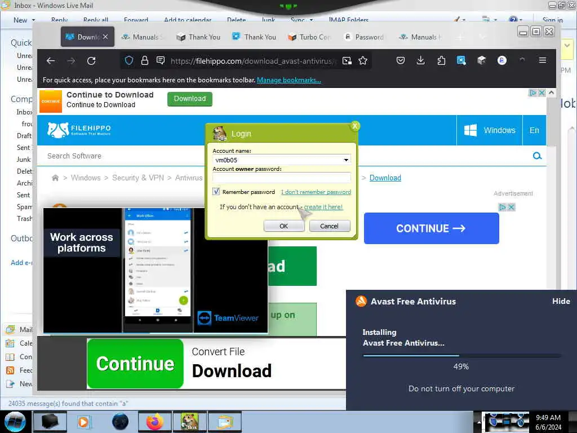Click Antivirus breadcrumb
Viewport: 577px width, 433px height.
(x=189, y=178)
